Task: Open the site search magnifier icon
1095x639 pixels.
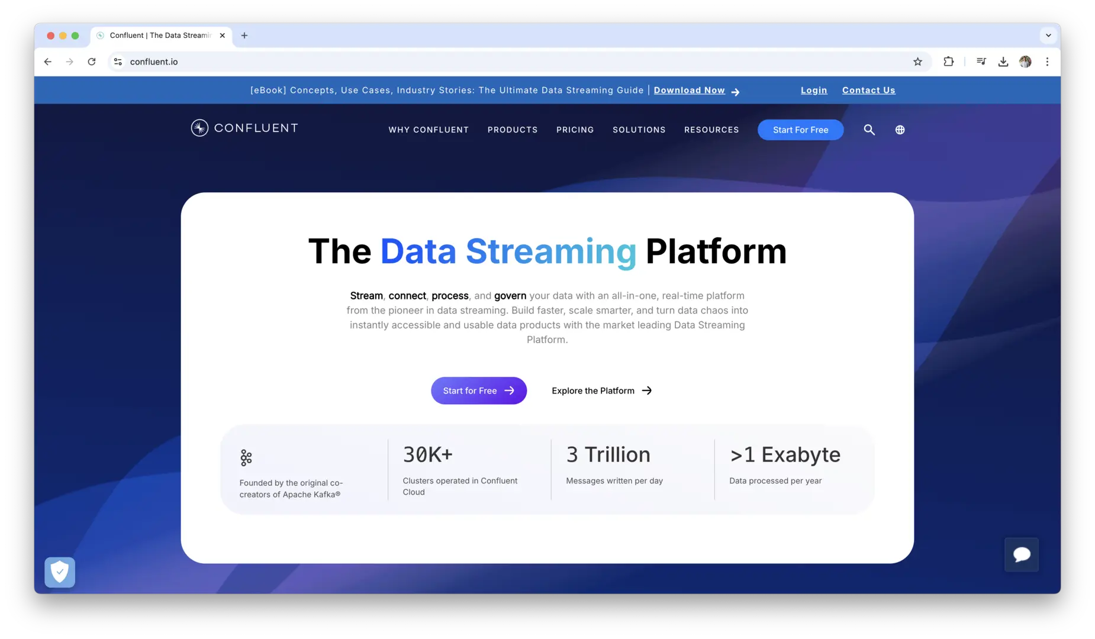Action: (869, 130)
